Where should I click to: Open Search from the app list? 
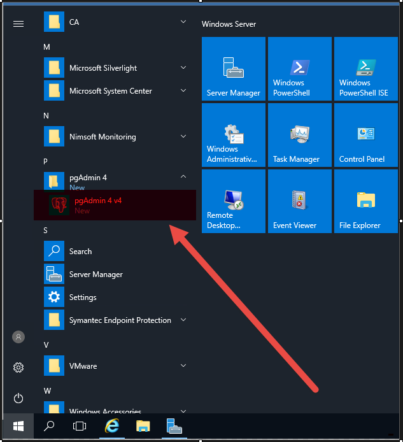pos(115,251)
